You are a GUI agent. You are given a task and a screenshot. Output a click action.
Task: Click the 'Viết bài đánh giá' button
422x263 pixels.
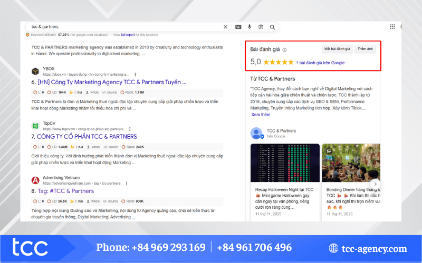(x=337, y=49)
